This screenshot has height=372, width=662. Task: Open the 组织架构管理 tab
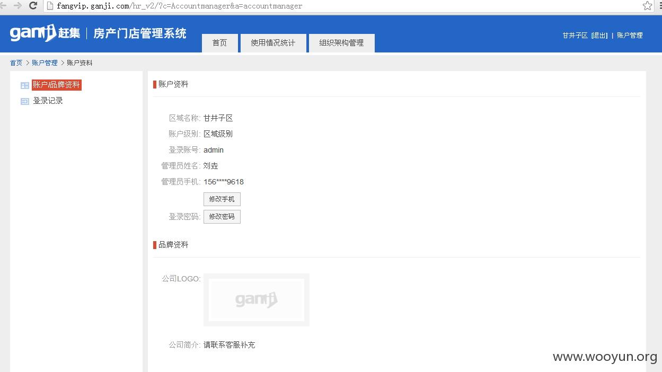(341, 43)
